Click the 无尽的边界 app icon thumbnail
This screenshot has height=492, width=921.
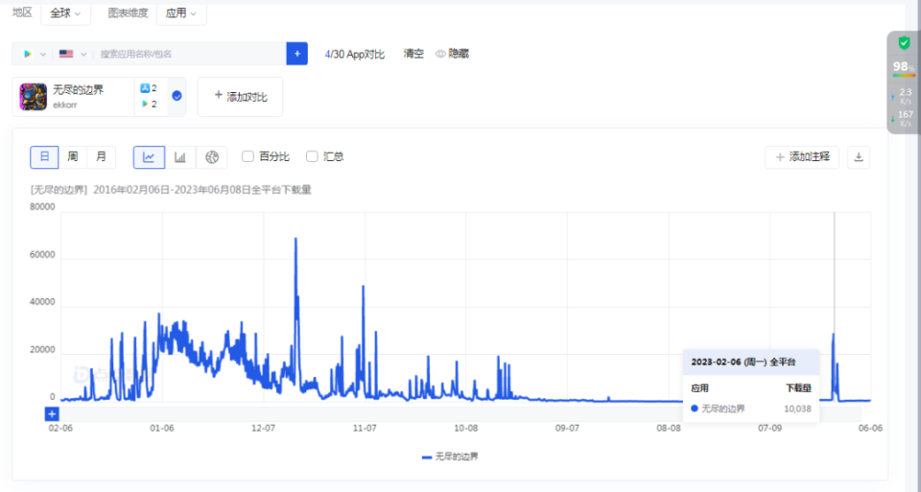pos(34,97)
